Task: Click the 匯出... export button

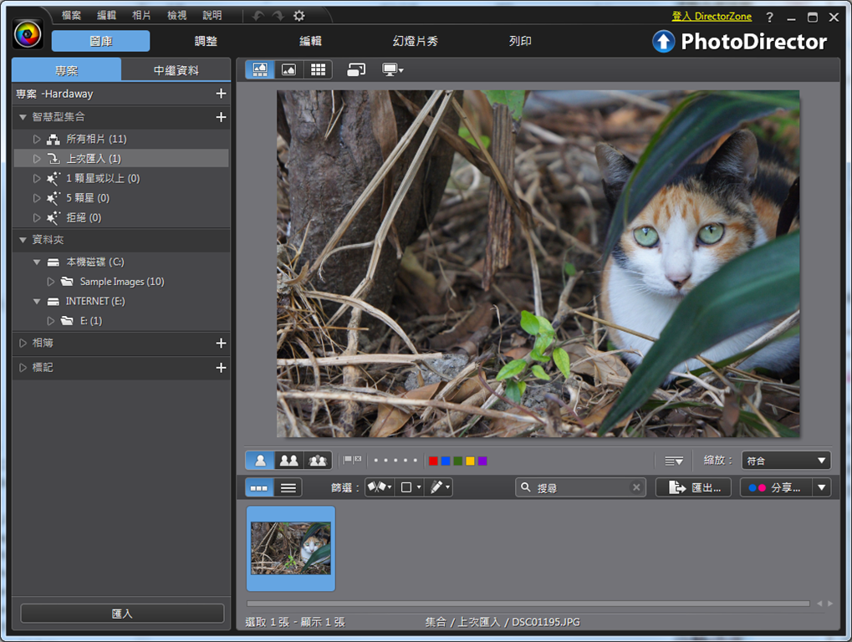Action: pos(693,487)
